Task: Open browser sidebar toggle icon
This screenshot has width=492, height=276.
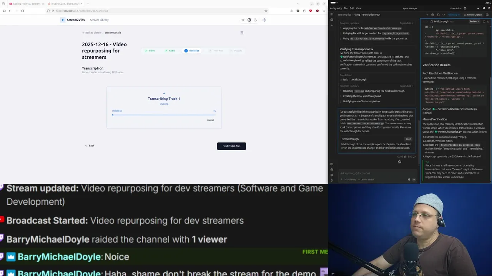Action: 4,11
